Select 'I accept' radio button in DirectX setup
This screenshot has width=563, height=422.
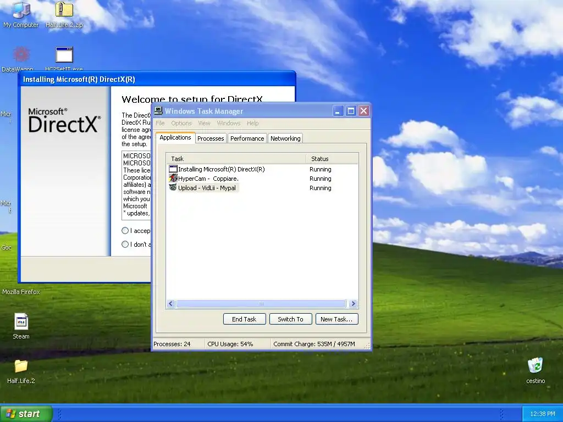point(125,230)
